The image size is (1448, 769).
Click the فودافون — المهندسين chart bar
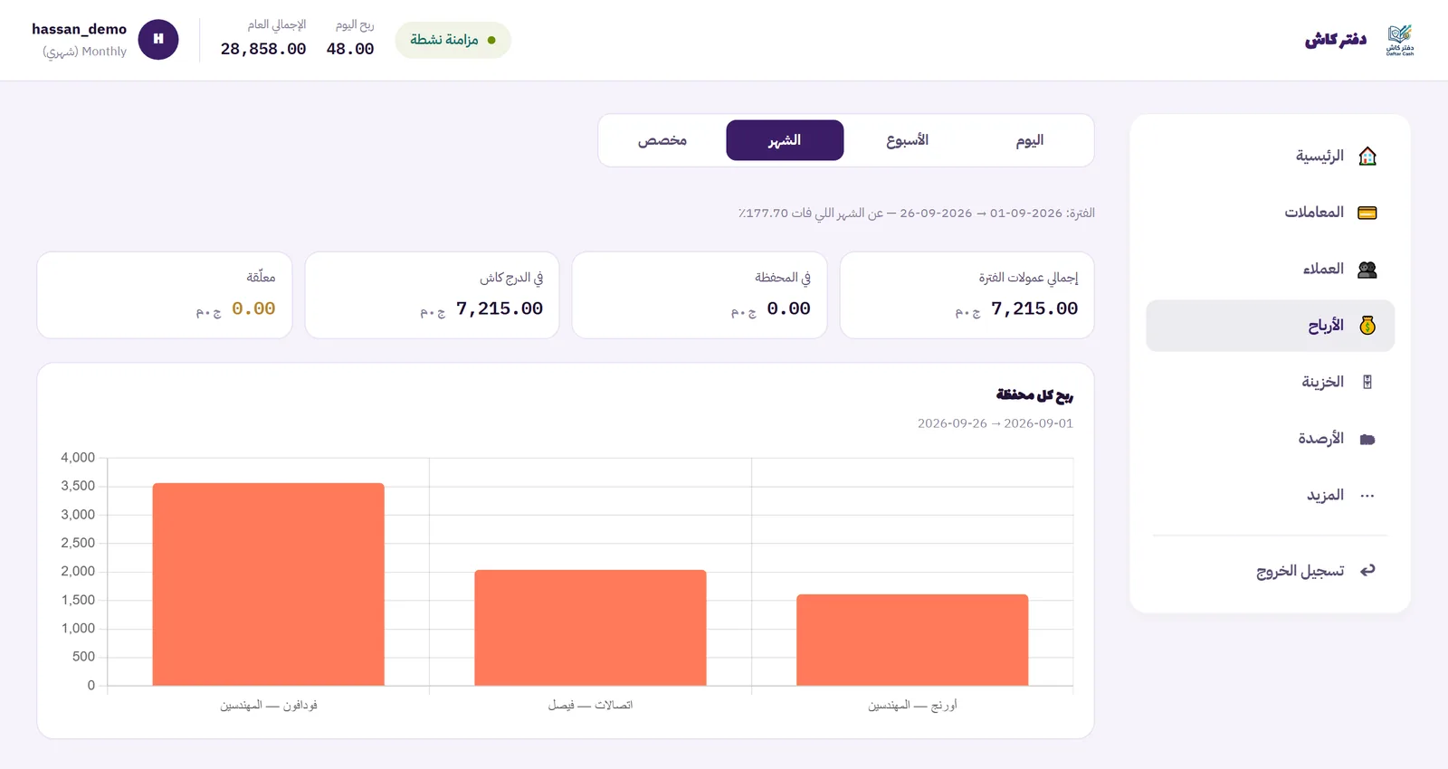[x=268, y=584]
